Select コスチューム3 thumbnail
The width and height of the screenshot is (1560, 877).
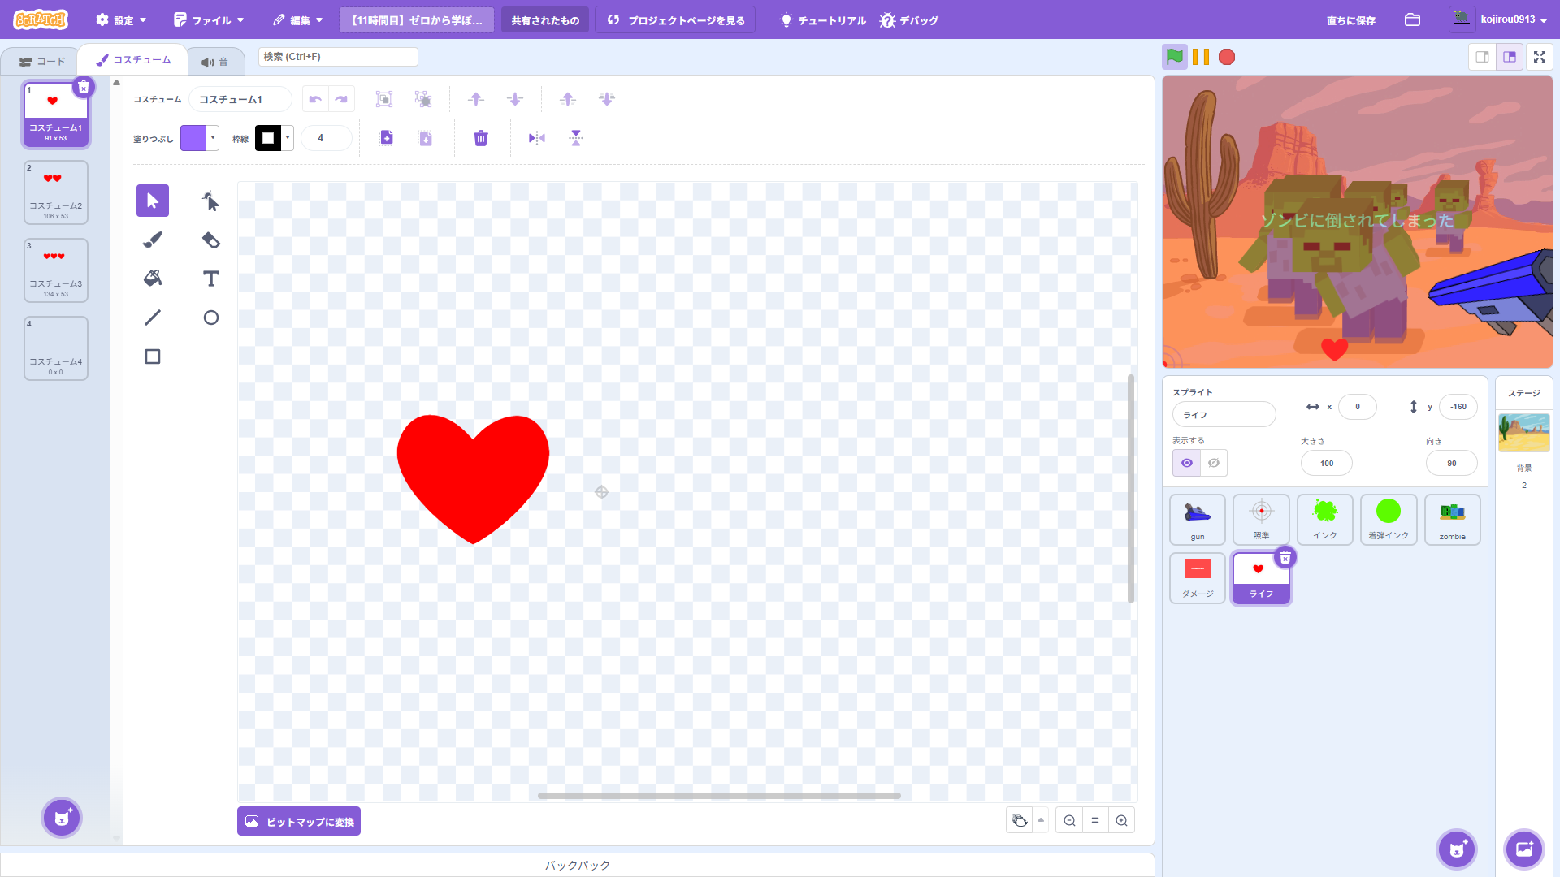(55, 270)
